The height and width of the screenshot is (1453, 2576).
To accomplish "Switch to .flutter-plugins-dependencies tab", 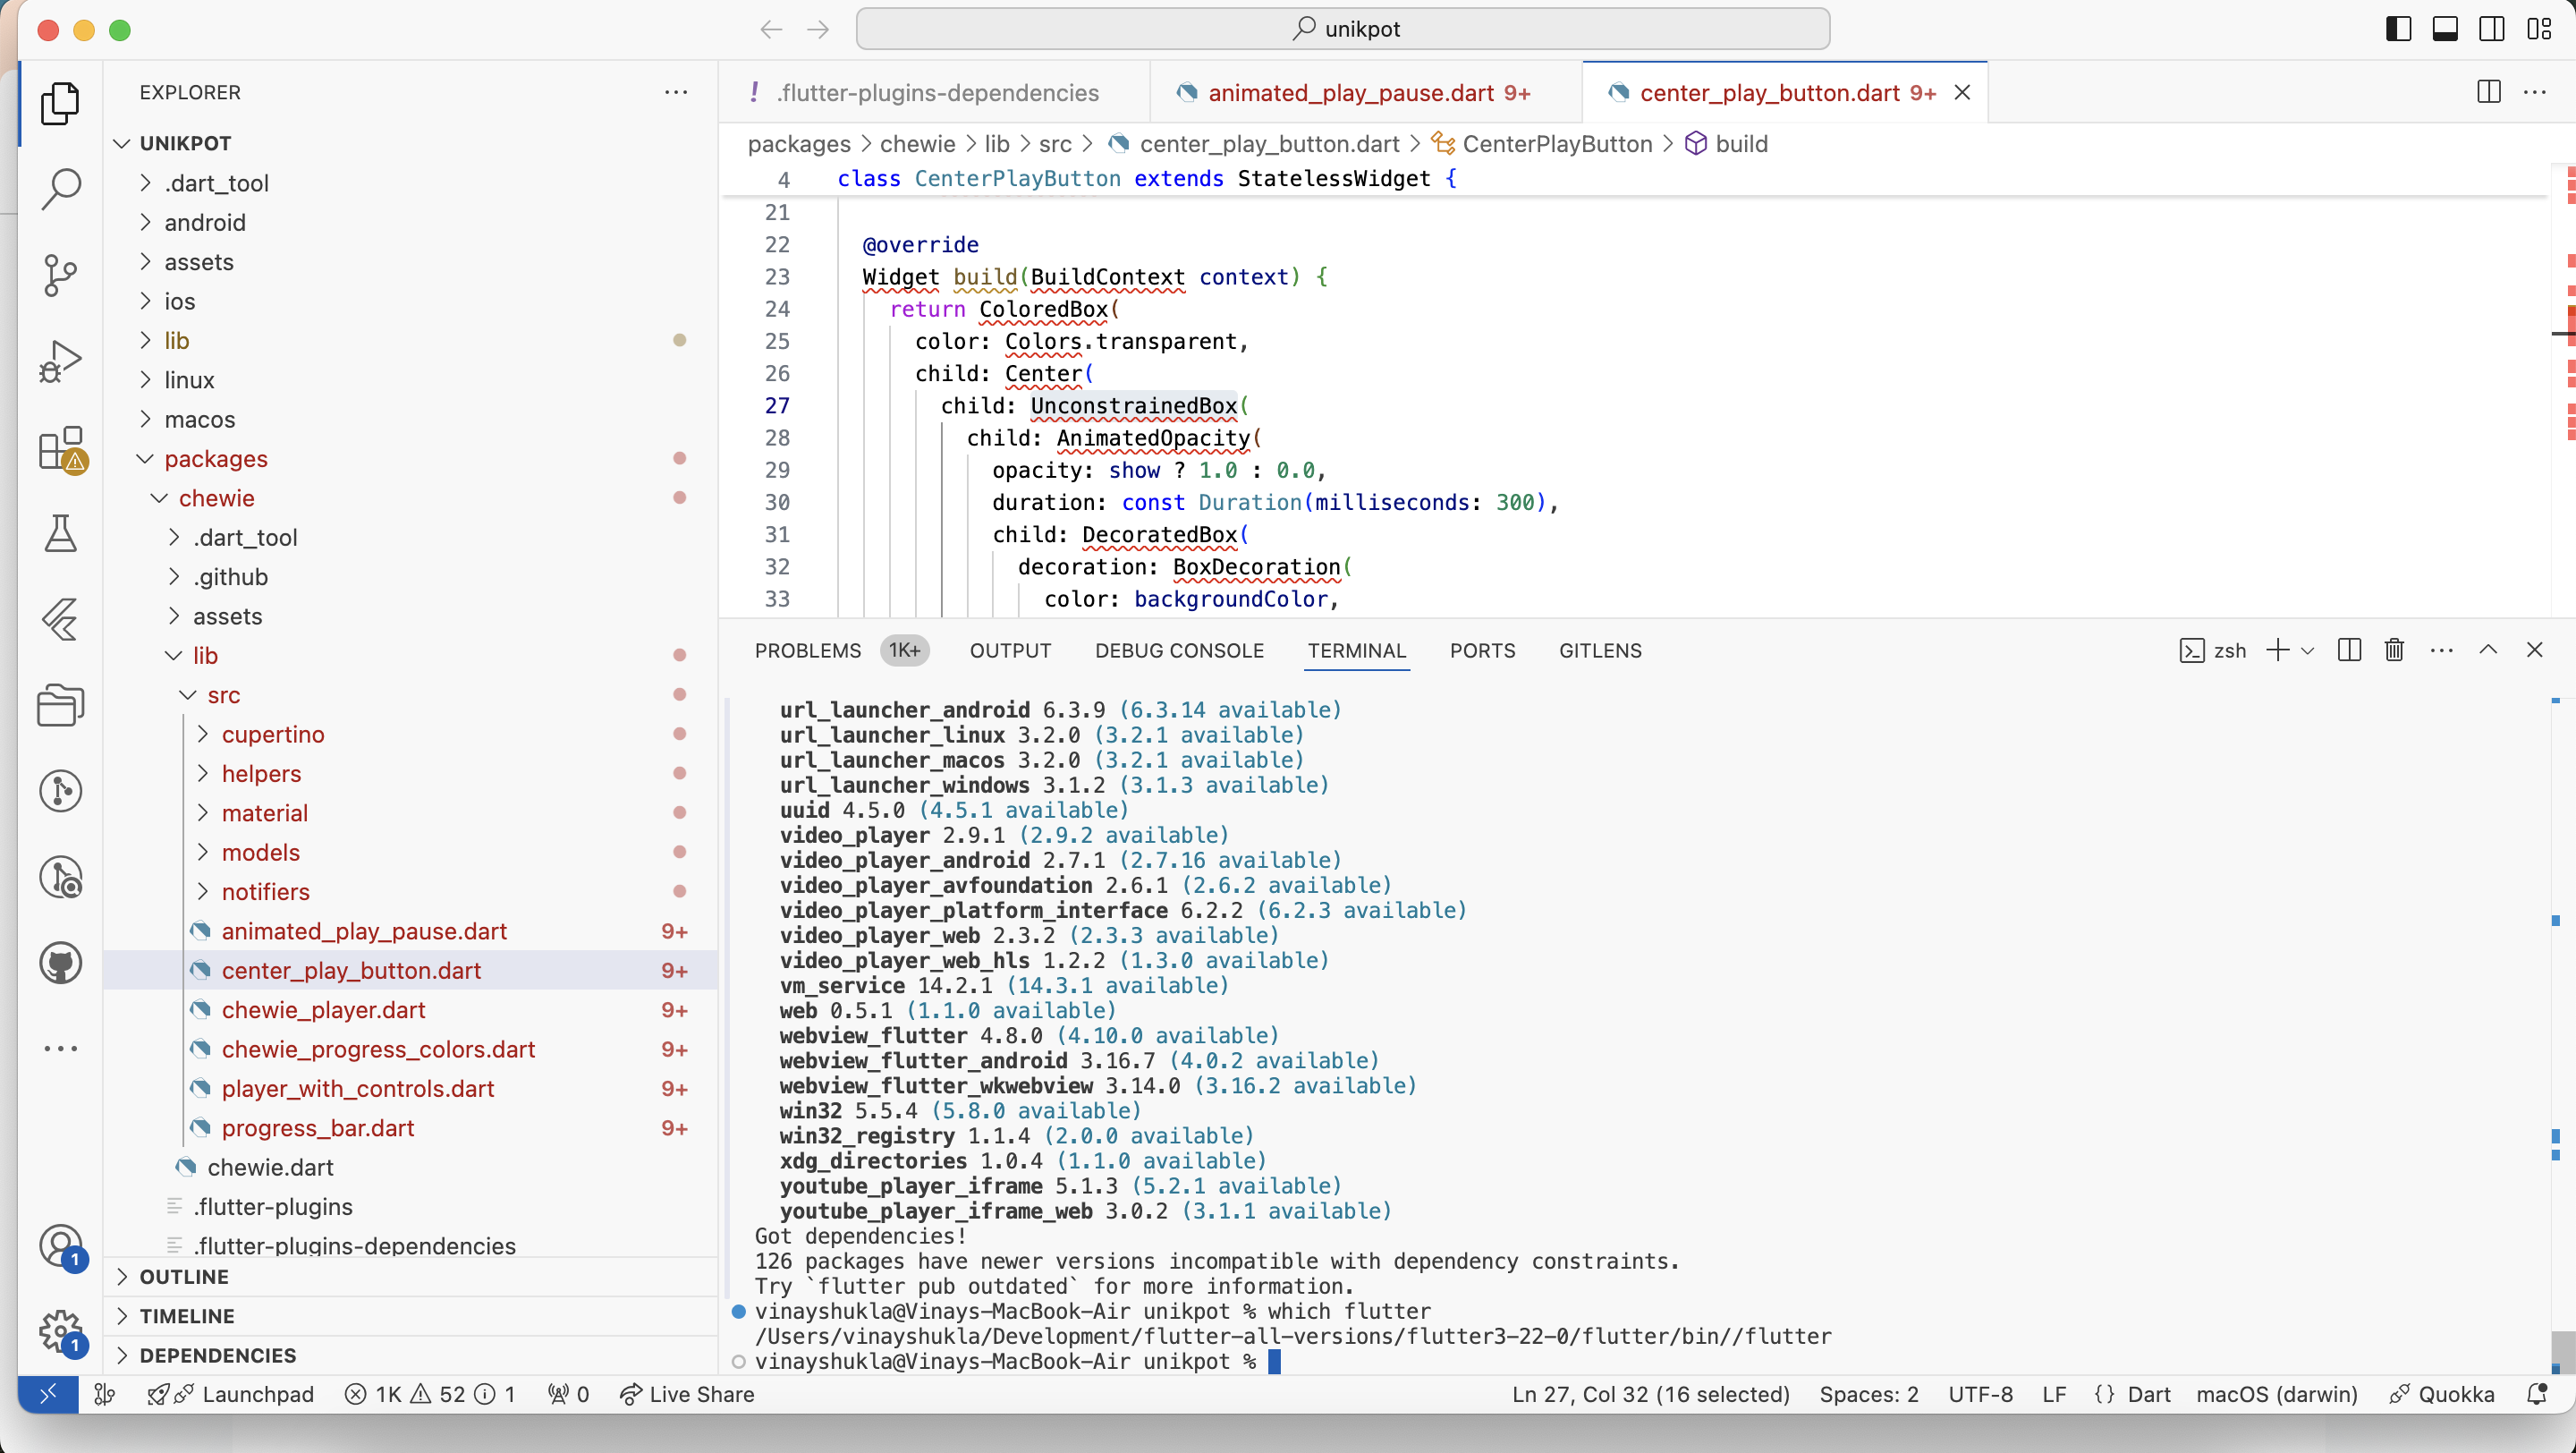I will click(x=934, y=92).
